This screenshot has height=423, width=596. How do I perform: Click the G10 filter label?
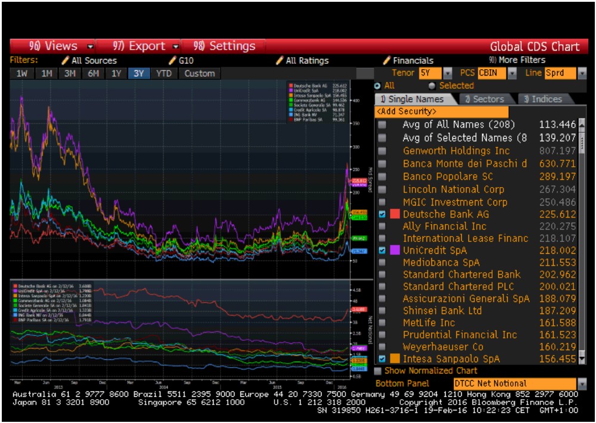click(x=186, y=61)
